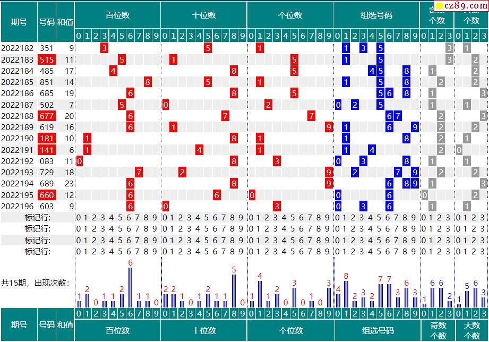Click blue group digit 2 in row 2022187
The width and height of the screenshot is (489, 342).
[x=355, y=105]
